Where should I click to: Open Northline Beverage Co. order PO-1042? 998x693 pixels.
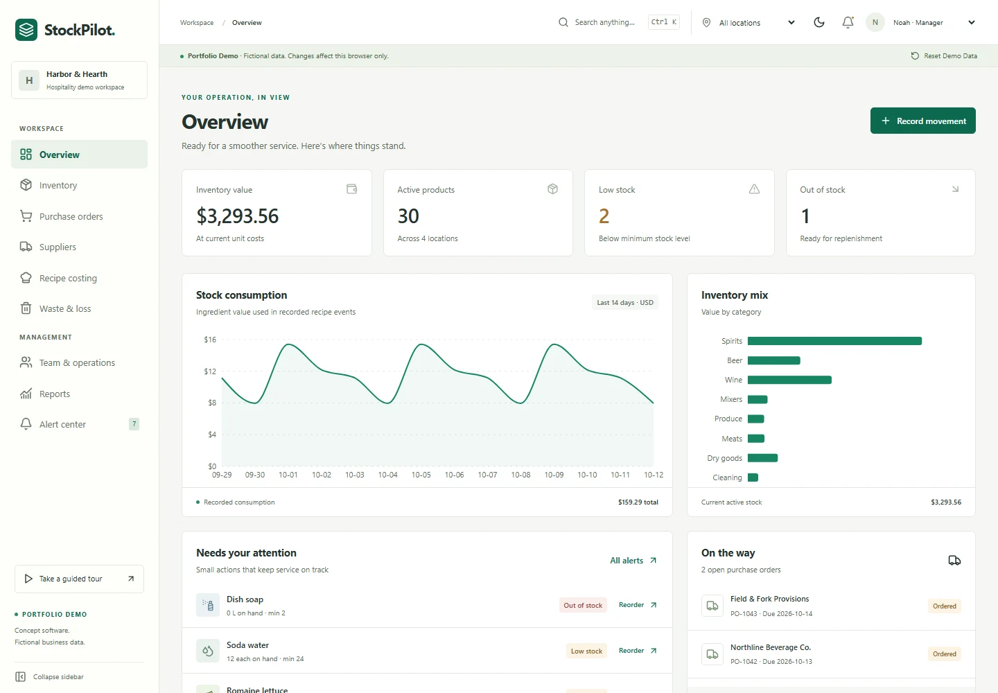[x=831, y=654]
